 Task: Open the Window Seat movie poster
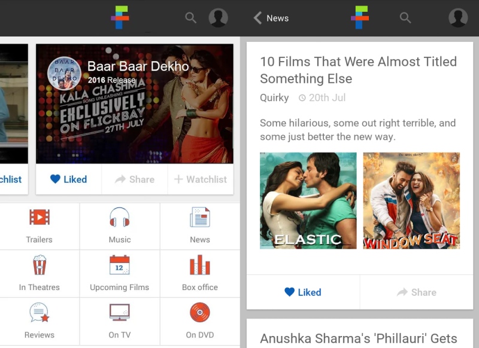click(x=411, y=201)
